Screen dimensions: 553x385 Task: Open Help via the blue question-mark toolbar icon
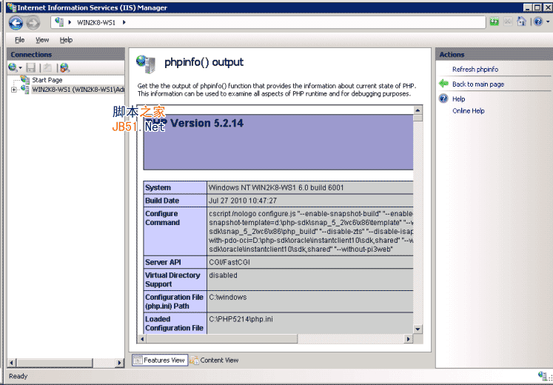pos(538,22)
